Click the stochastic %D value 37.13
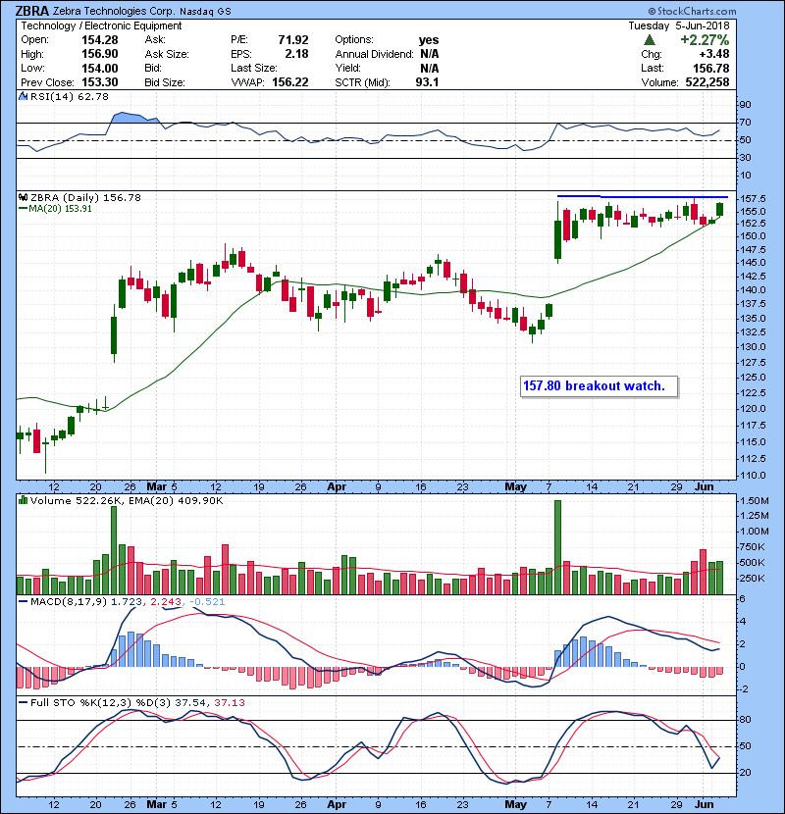 (x=229, y=702)
